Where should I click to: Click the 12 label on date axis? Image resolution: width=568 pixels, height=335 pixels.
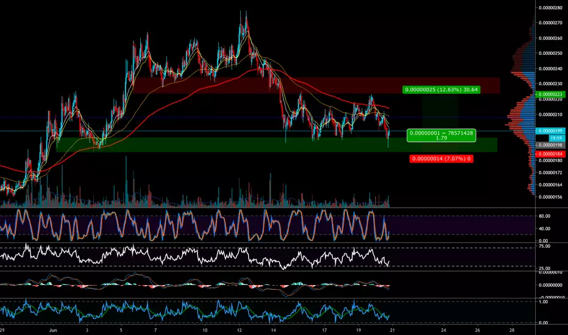[239, 330]
